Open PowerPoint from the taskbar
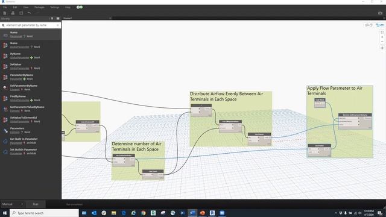 point(203,213)
